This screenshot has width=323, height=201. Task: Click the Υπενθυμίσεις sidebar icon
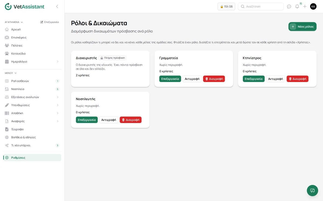7,105
